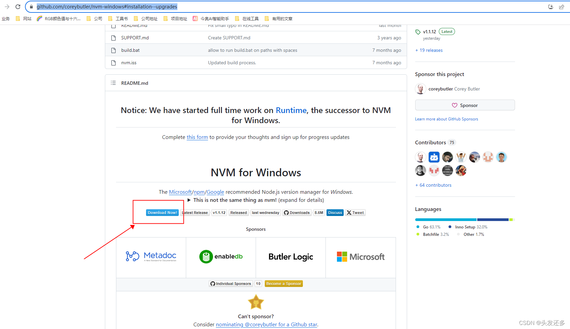Open the 在线工具 bookmark folder
This screenshot has width=570, height=329.
pos(247,19)
